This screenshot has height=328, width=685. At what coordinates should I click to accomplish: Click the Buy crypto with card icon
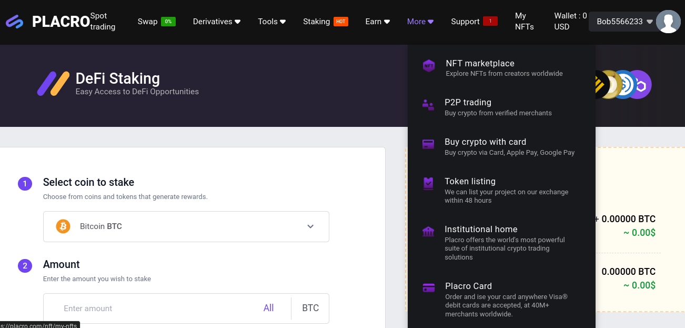tap(428, 144)
